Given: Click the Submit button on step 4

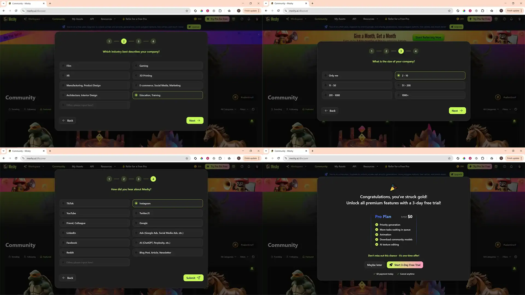Looking at the screenshot, I should (193, 278).
